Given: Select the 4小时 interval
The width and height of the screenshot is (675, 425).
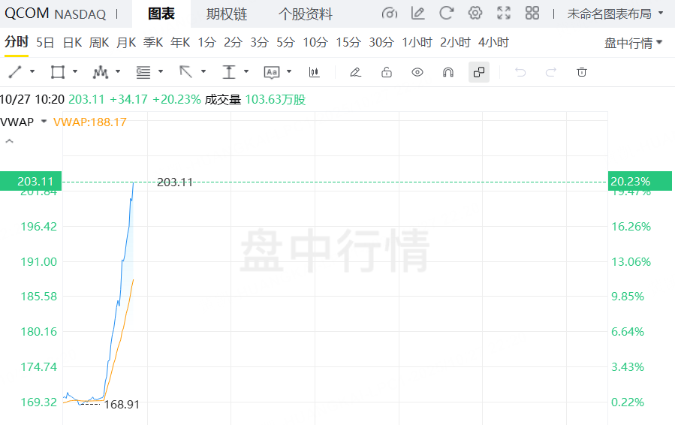Looking at the screenshot, I should (493, 43).
